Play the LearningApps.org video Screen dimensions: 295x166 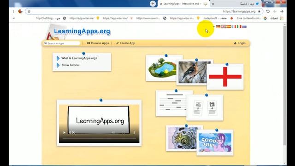64,132
